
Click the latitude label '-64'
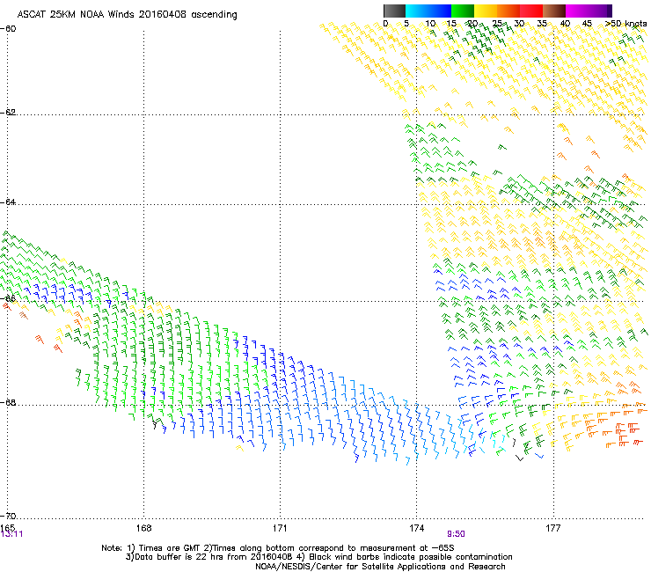coord(8,202)
